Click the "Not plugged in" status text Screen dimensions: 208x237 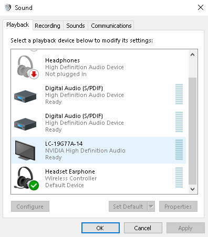66,74
